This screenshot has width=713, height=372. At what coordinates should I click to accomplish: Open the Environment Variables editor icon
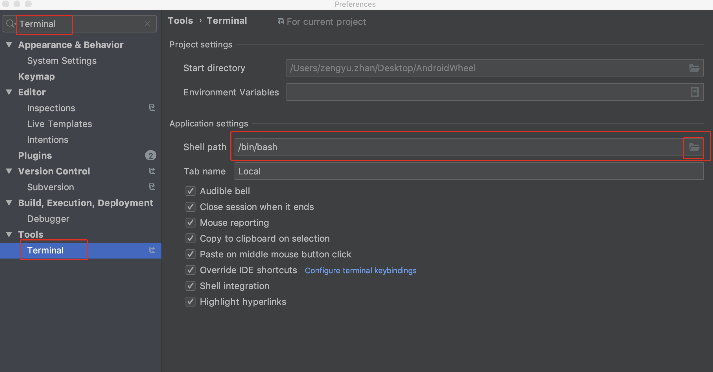click(x=694, y=92)
